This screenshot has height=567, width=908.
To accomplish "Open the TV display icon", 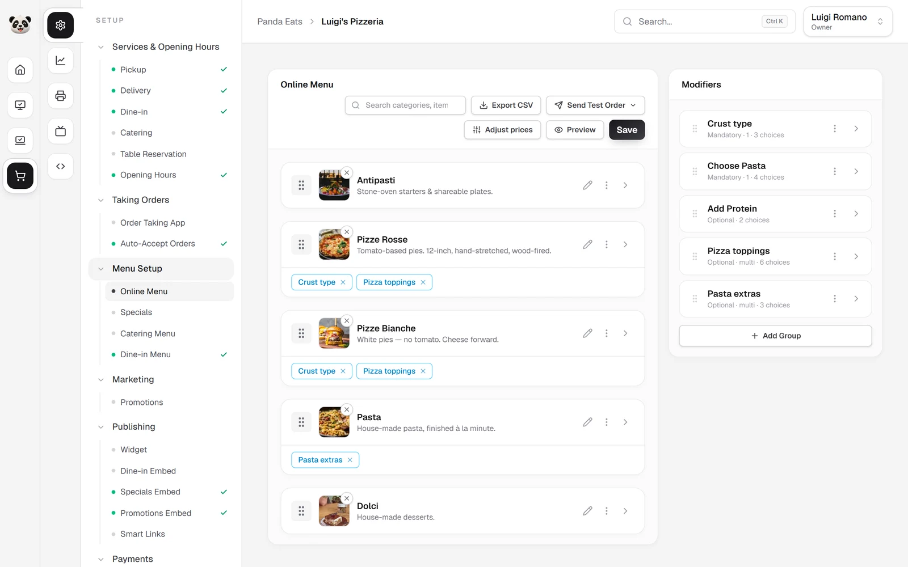I will (x=60, y=131).
